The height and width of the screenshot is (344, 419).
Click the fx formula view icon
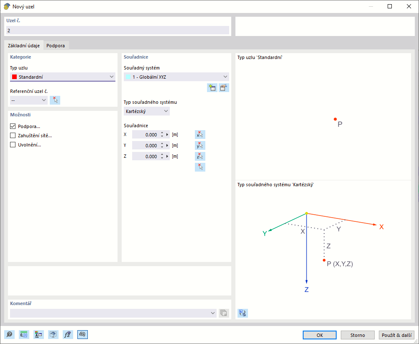click(68, 334)
